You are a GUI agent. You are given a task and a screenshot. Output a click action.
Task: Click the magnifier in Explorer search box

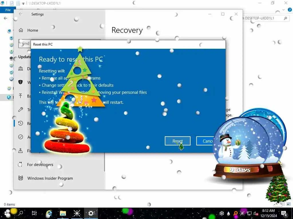coord(285,18)
